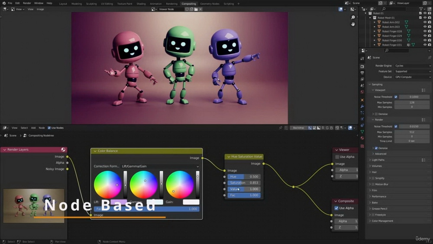Screen dimensions: 433x244
Task: Open the Object Data green triangle tab
Action: pyautogui.click(x=362, y=132)
